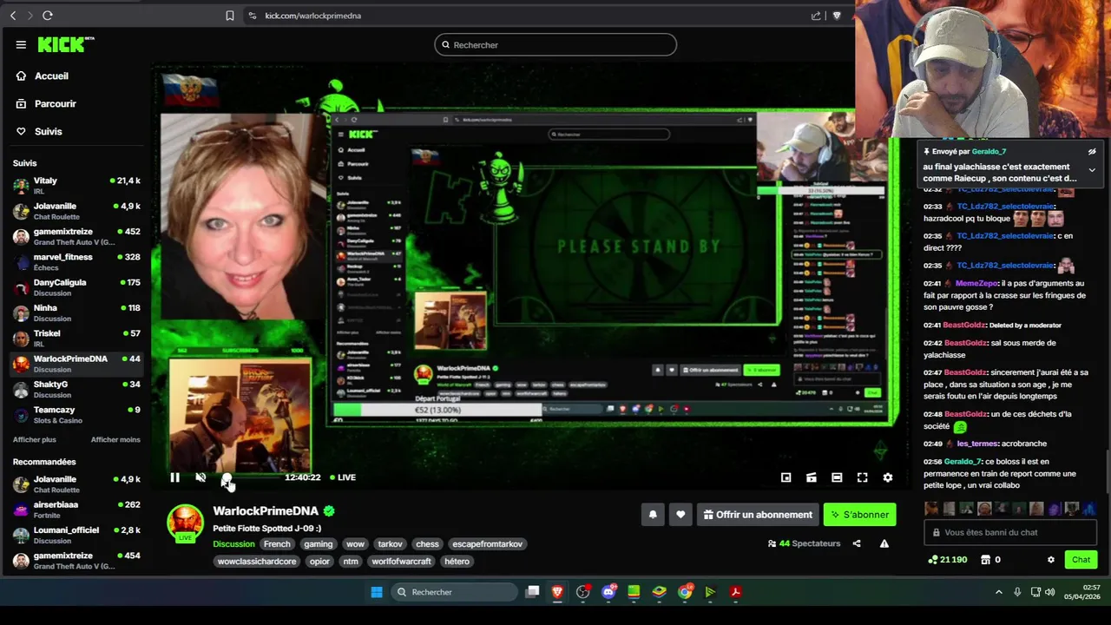
Task: Bookmark this page via the address bar icon
Action: (230, 16)
